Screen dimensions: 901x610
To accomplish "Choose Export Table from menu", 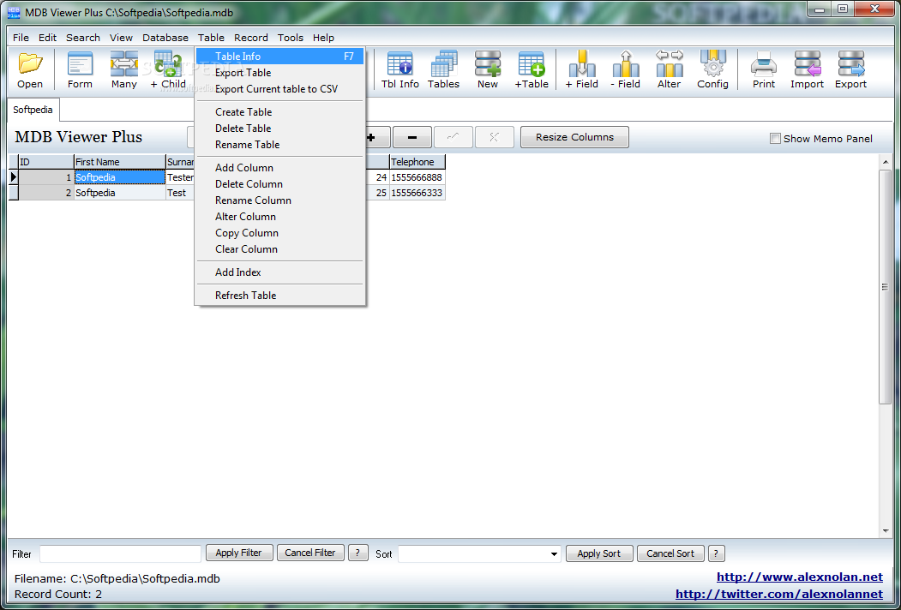I will [279, 72].
